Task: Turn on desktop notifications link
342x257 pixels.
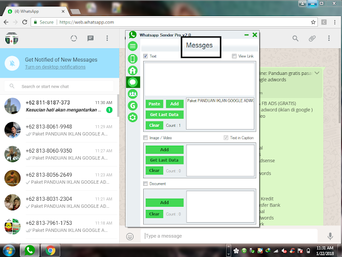Action: [x=55, y=67]
